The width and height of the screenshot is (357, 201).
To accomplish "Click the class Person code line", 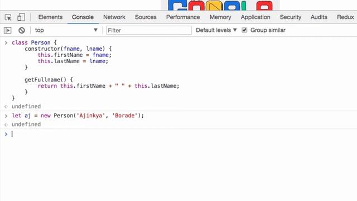I will [34, 42].
